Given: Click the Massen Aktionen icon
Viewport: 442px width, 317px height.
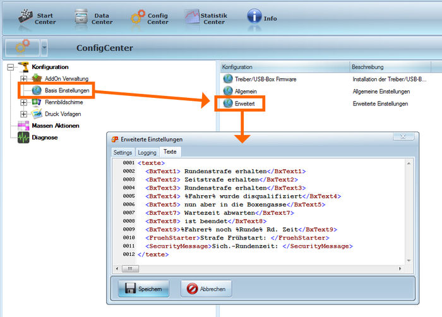Looking at the screenshot, I should [23, 126].
